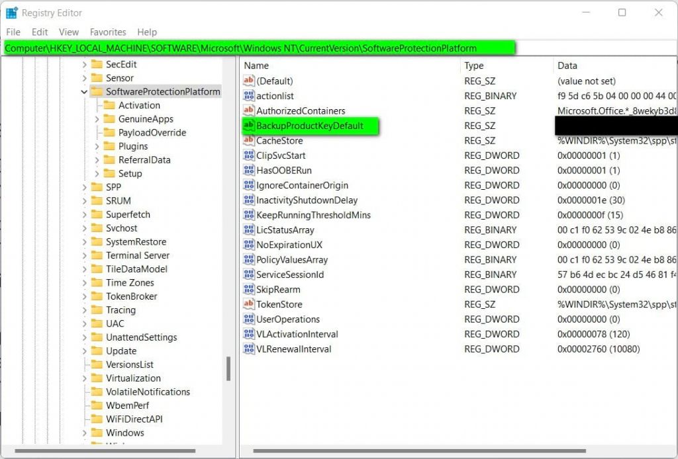Sort values by the Name column header
678x459 pixels.
click(x=256, y=65)
